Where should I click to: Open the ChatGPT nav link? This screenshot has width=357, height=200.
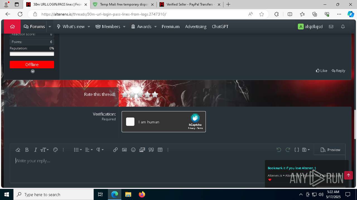click(220, 27)
